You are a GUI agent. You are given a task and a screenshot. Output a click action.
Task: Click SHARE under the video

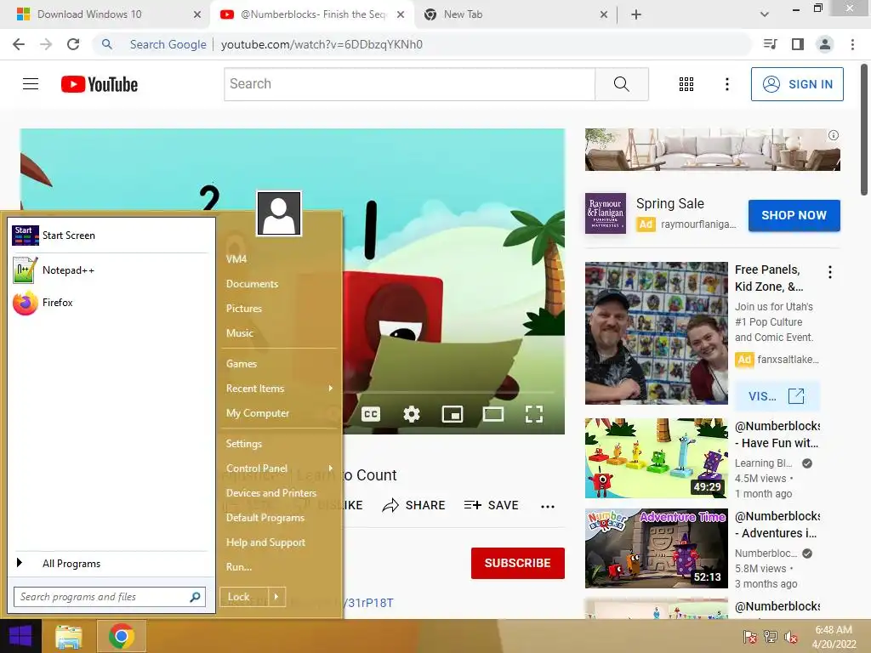414,505
